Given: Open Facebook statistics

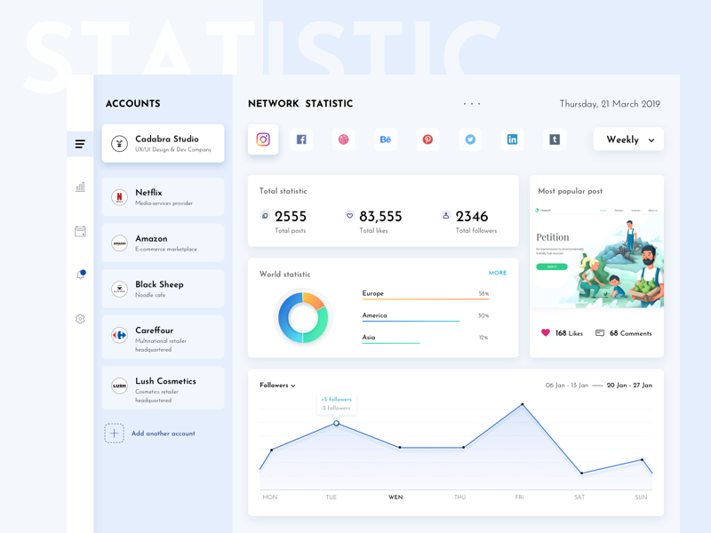Looking at the screenshot, I should pyautogui.click(x=301, y=139).
